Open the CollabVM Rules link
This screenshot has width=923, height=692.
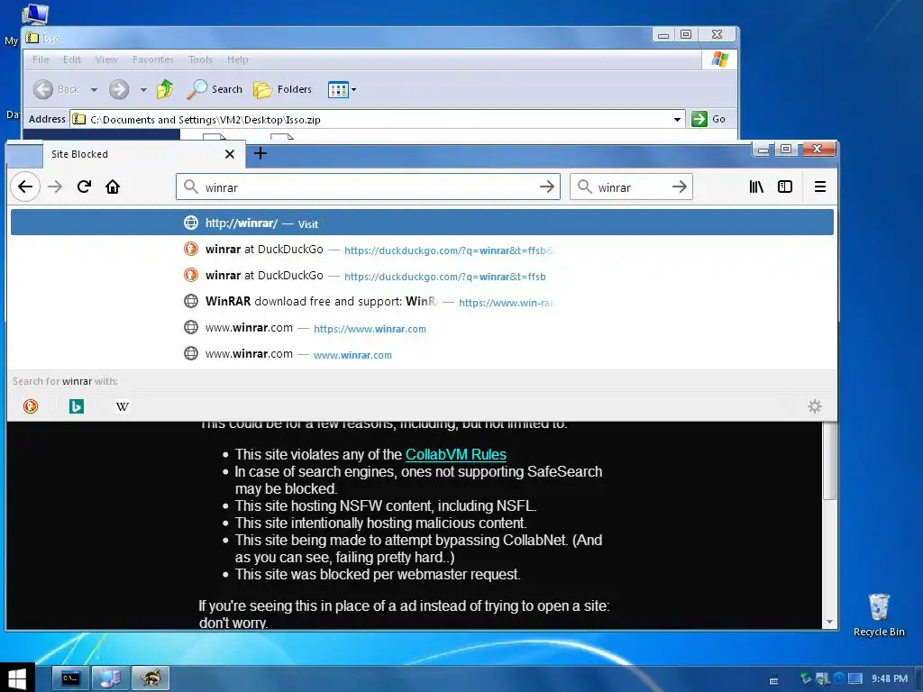tap(455, 454)
